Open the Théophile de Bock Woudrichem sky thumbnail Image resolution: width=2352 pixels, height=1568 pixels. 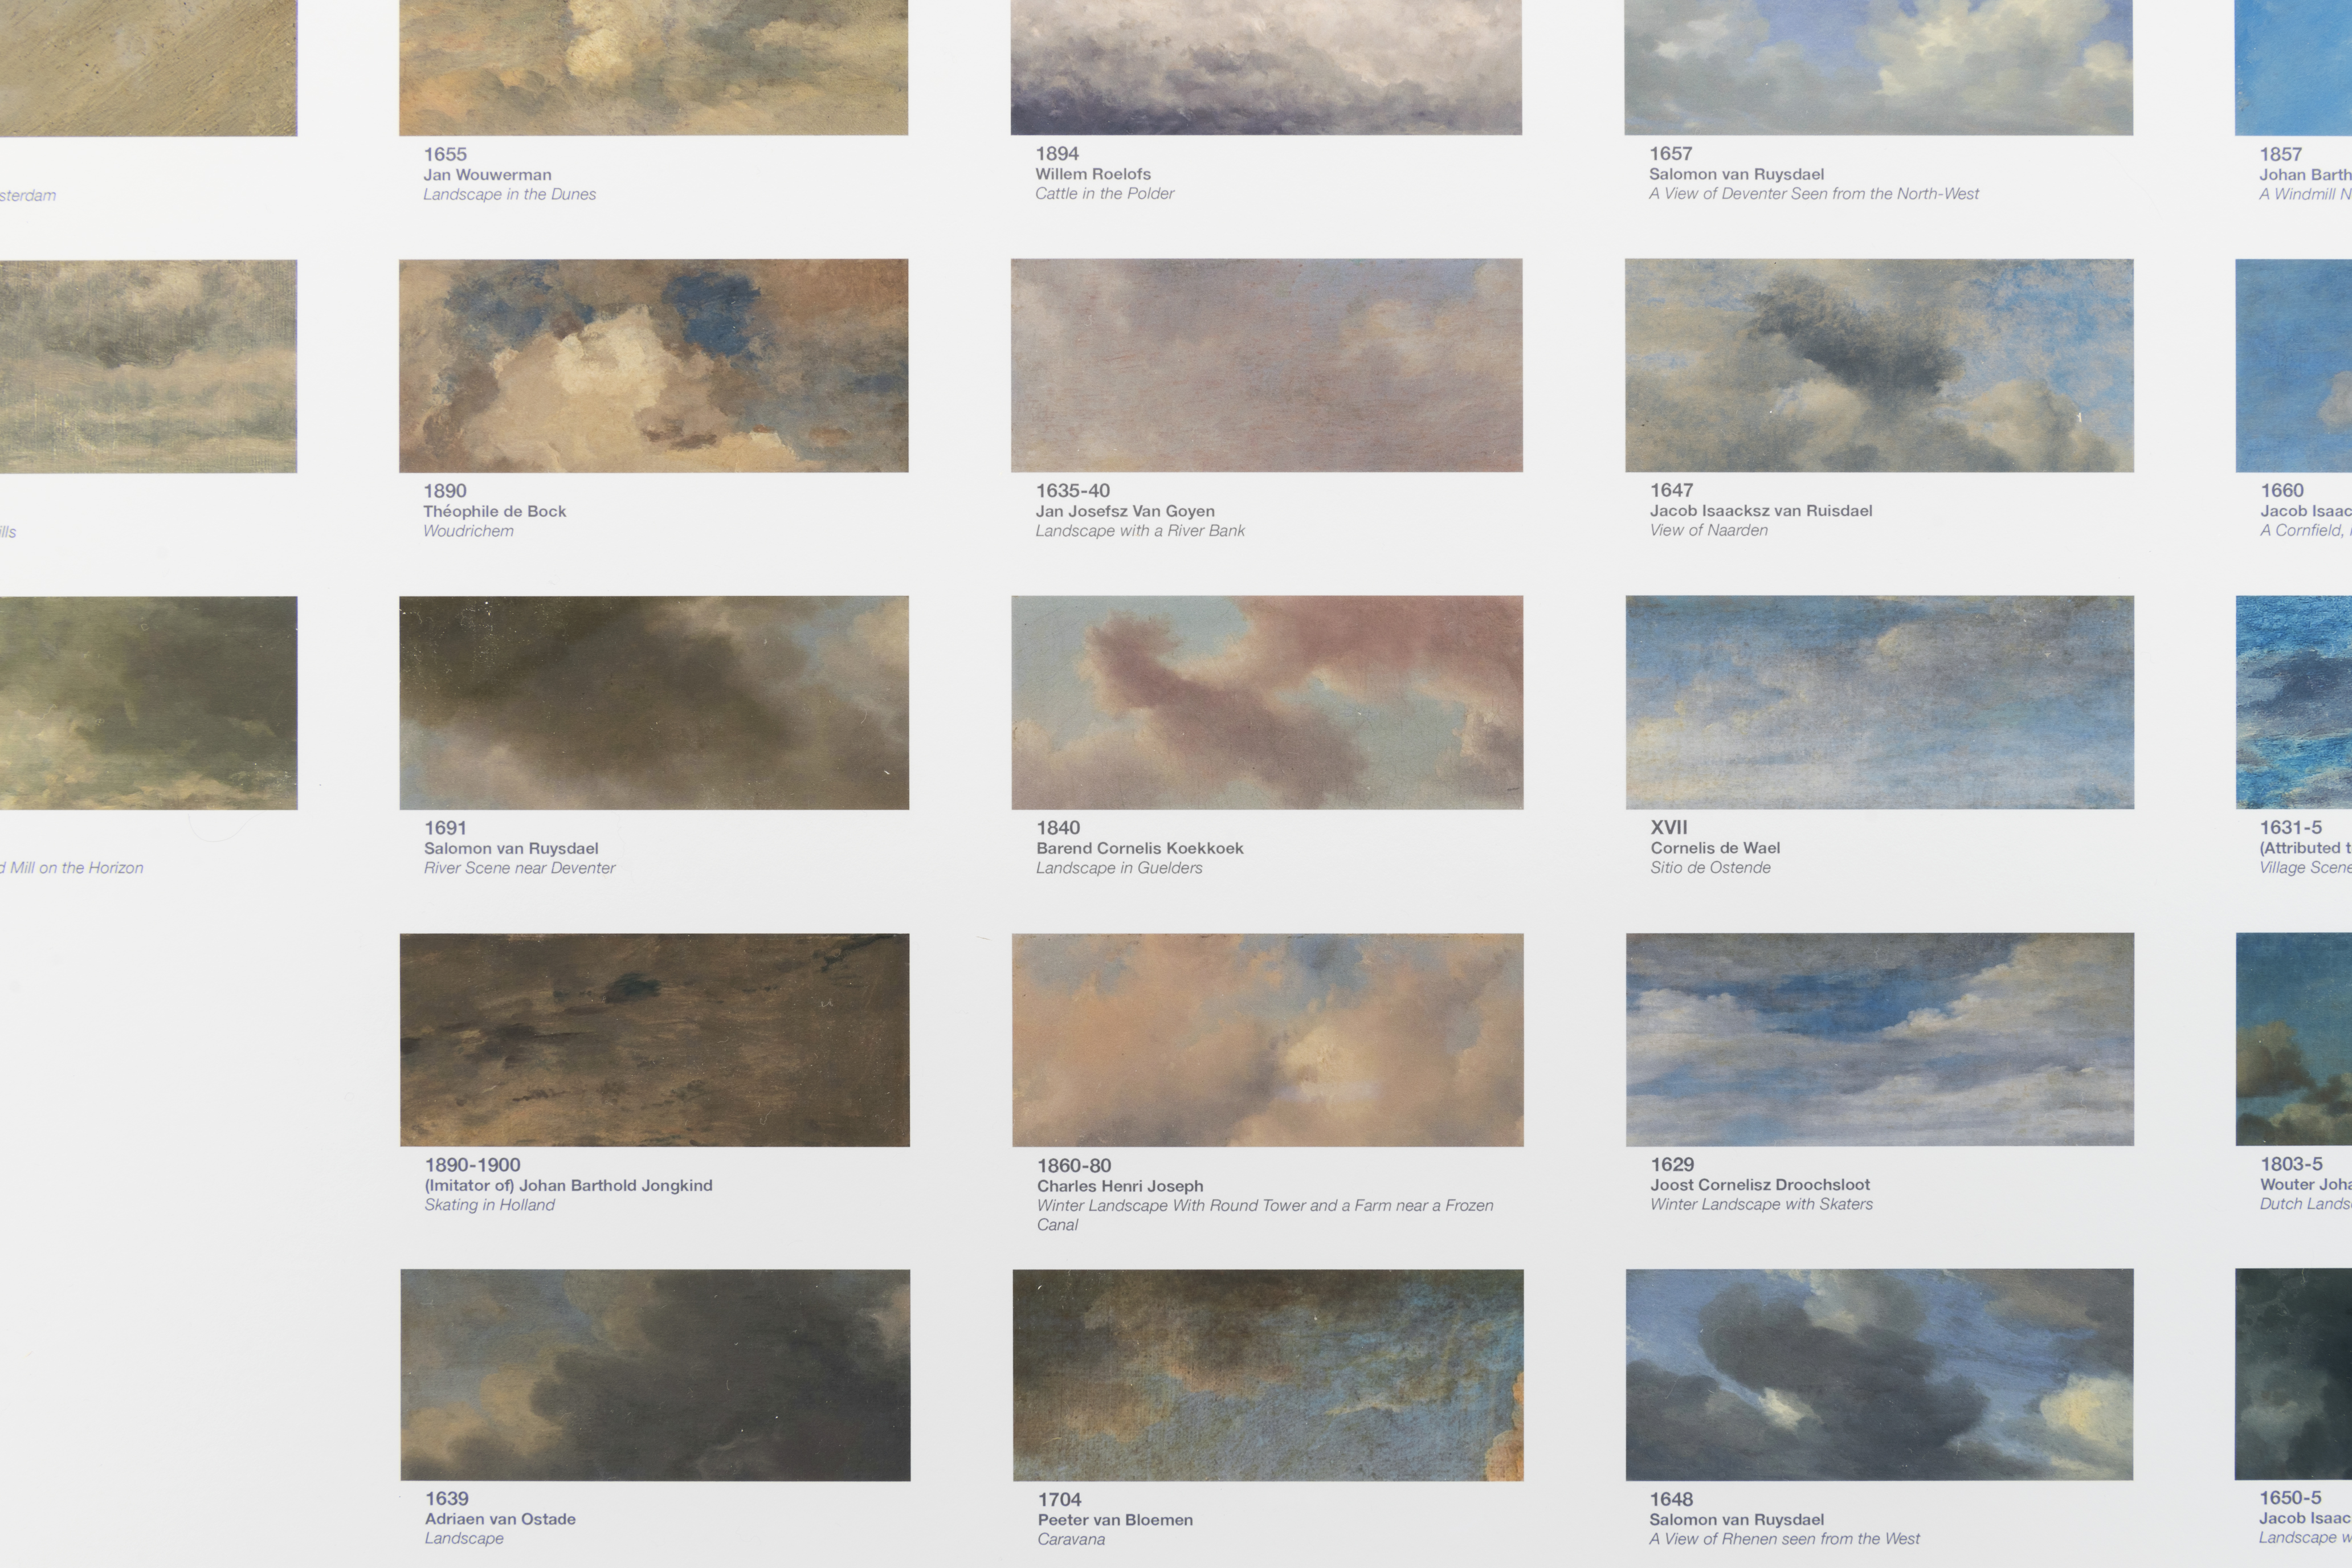[654, 366]
